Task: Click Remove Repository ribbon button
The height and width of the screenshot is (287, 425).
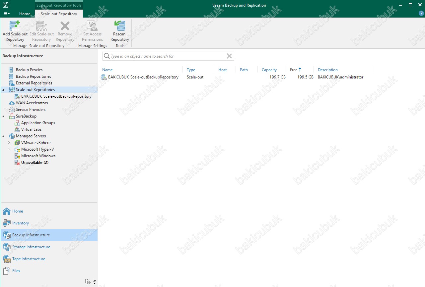Action: (x=65, y=31)
